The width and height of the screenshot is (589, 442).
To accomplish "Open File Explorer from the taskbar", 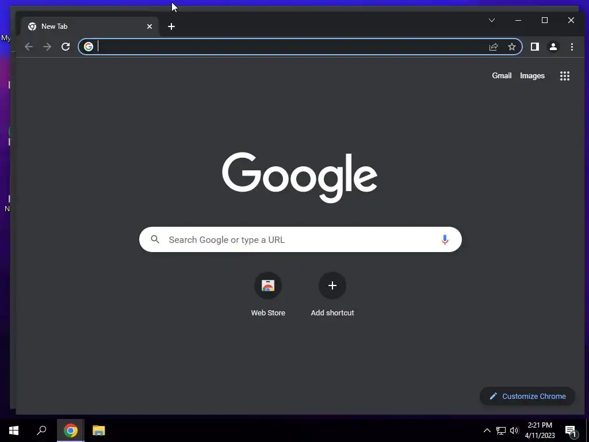I will (99, 430).
